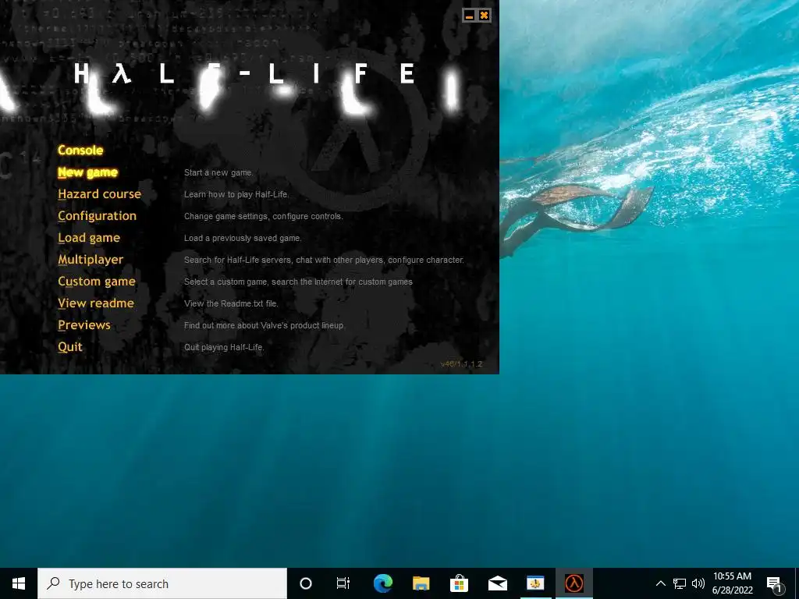
Task: Click the Half-Life lambda icon in the taskbar
Action: (x=574, y=583)
